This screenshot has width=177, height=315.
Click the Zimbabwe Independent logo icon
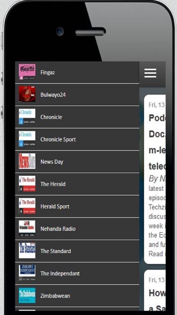[27, 273]
